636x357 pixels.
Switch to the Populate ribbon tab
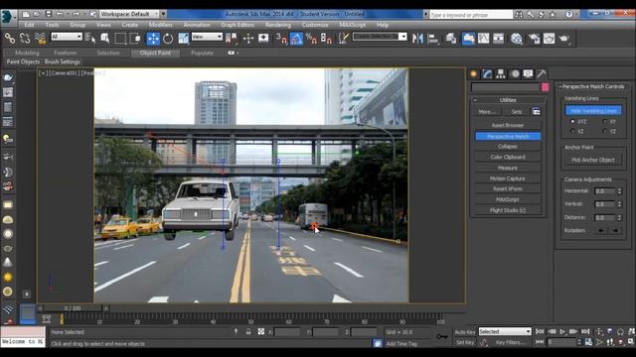pyautogui.click(x=202, y=53)
